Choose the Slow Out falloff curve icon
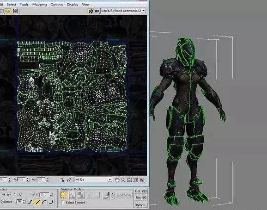 click(44, 202)
